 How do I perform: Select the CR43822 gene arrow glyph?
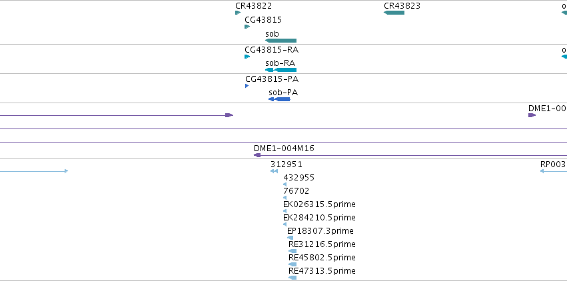point(238,13)
